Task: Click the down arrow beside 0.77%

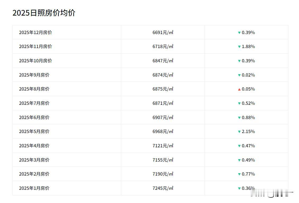Action: pyautogui.click(x=239, y=174)
